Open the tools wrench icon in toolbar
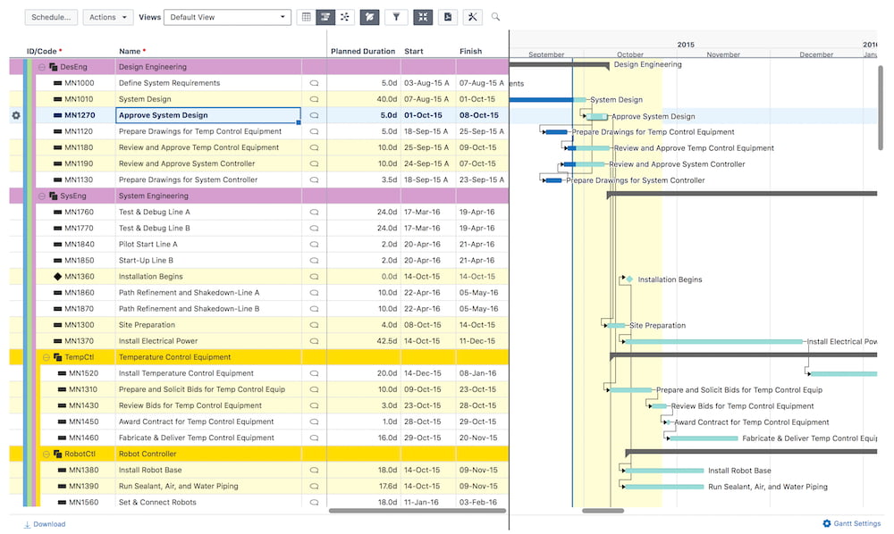The width and height of the screenshot is (894, 534). (472, 17)
